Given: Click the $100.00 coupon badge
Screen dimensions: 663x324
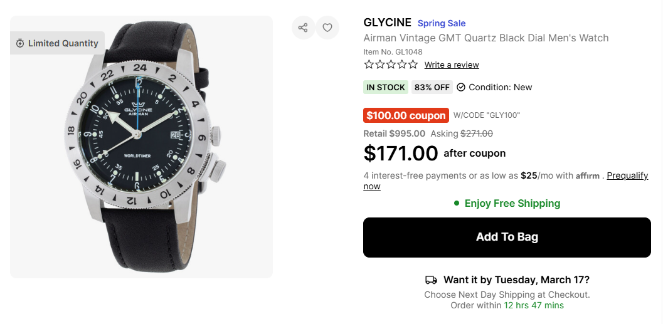Looking at the screenshot, I should (406, 115).
